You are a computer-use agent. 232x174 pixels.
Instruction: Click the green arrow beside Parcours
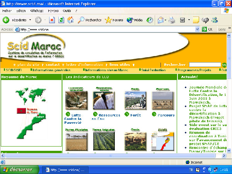[x=154, y=114]
